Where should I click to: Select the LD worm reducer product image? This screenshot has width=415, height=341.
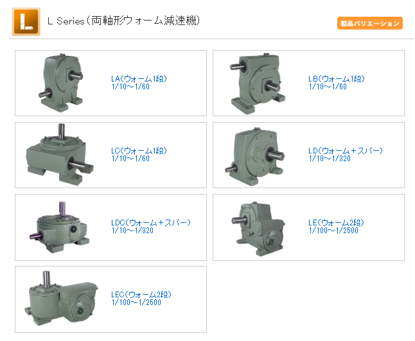255,156
